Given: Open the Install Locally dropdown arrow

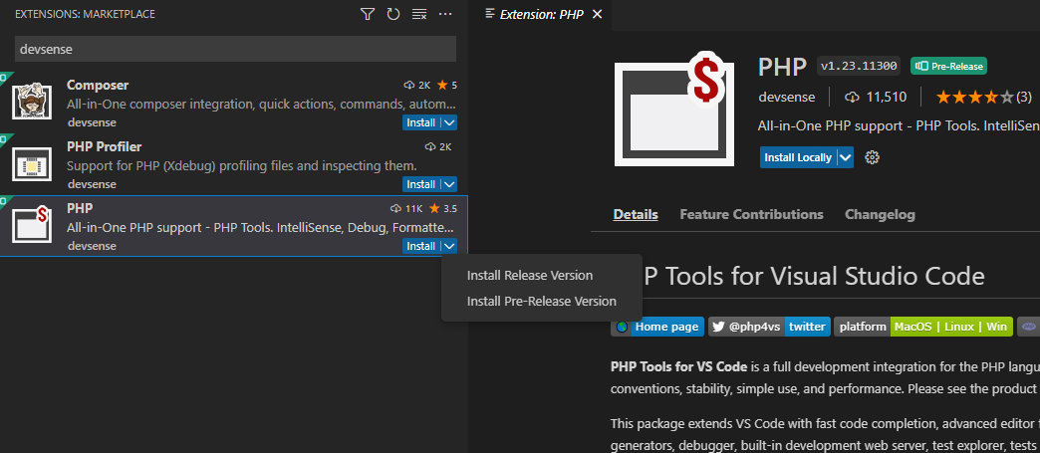Looking at the screenshot, I should pos(846,157).
